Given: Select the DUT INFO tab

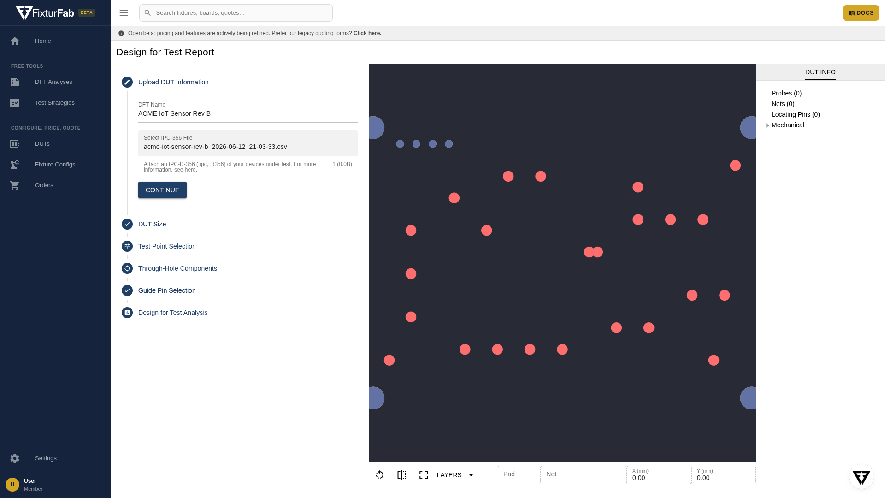Looking at the screenshot, I should point(820,72).
